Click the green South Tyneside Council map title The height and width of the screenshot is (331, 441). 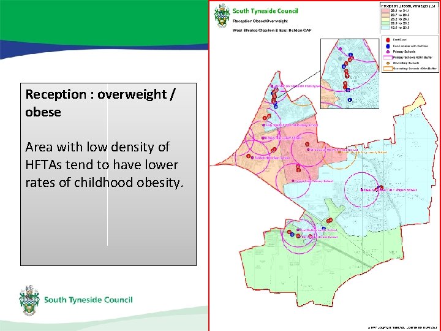pos(265,11)
